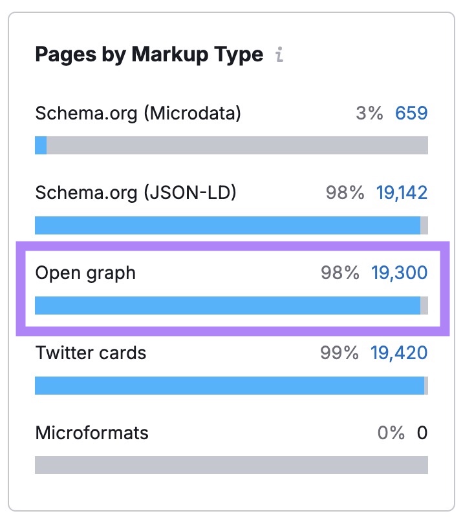Click the 0 count next to Microformats
This screenshot has height=518, width=463.
(x=421, y=433)
